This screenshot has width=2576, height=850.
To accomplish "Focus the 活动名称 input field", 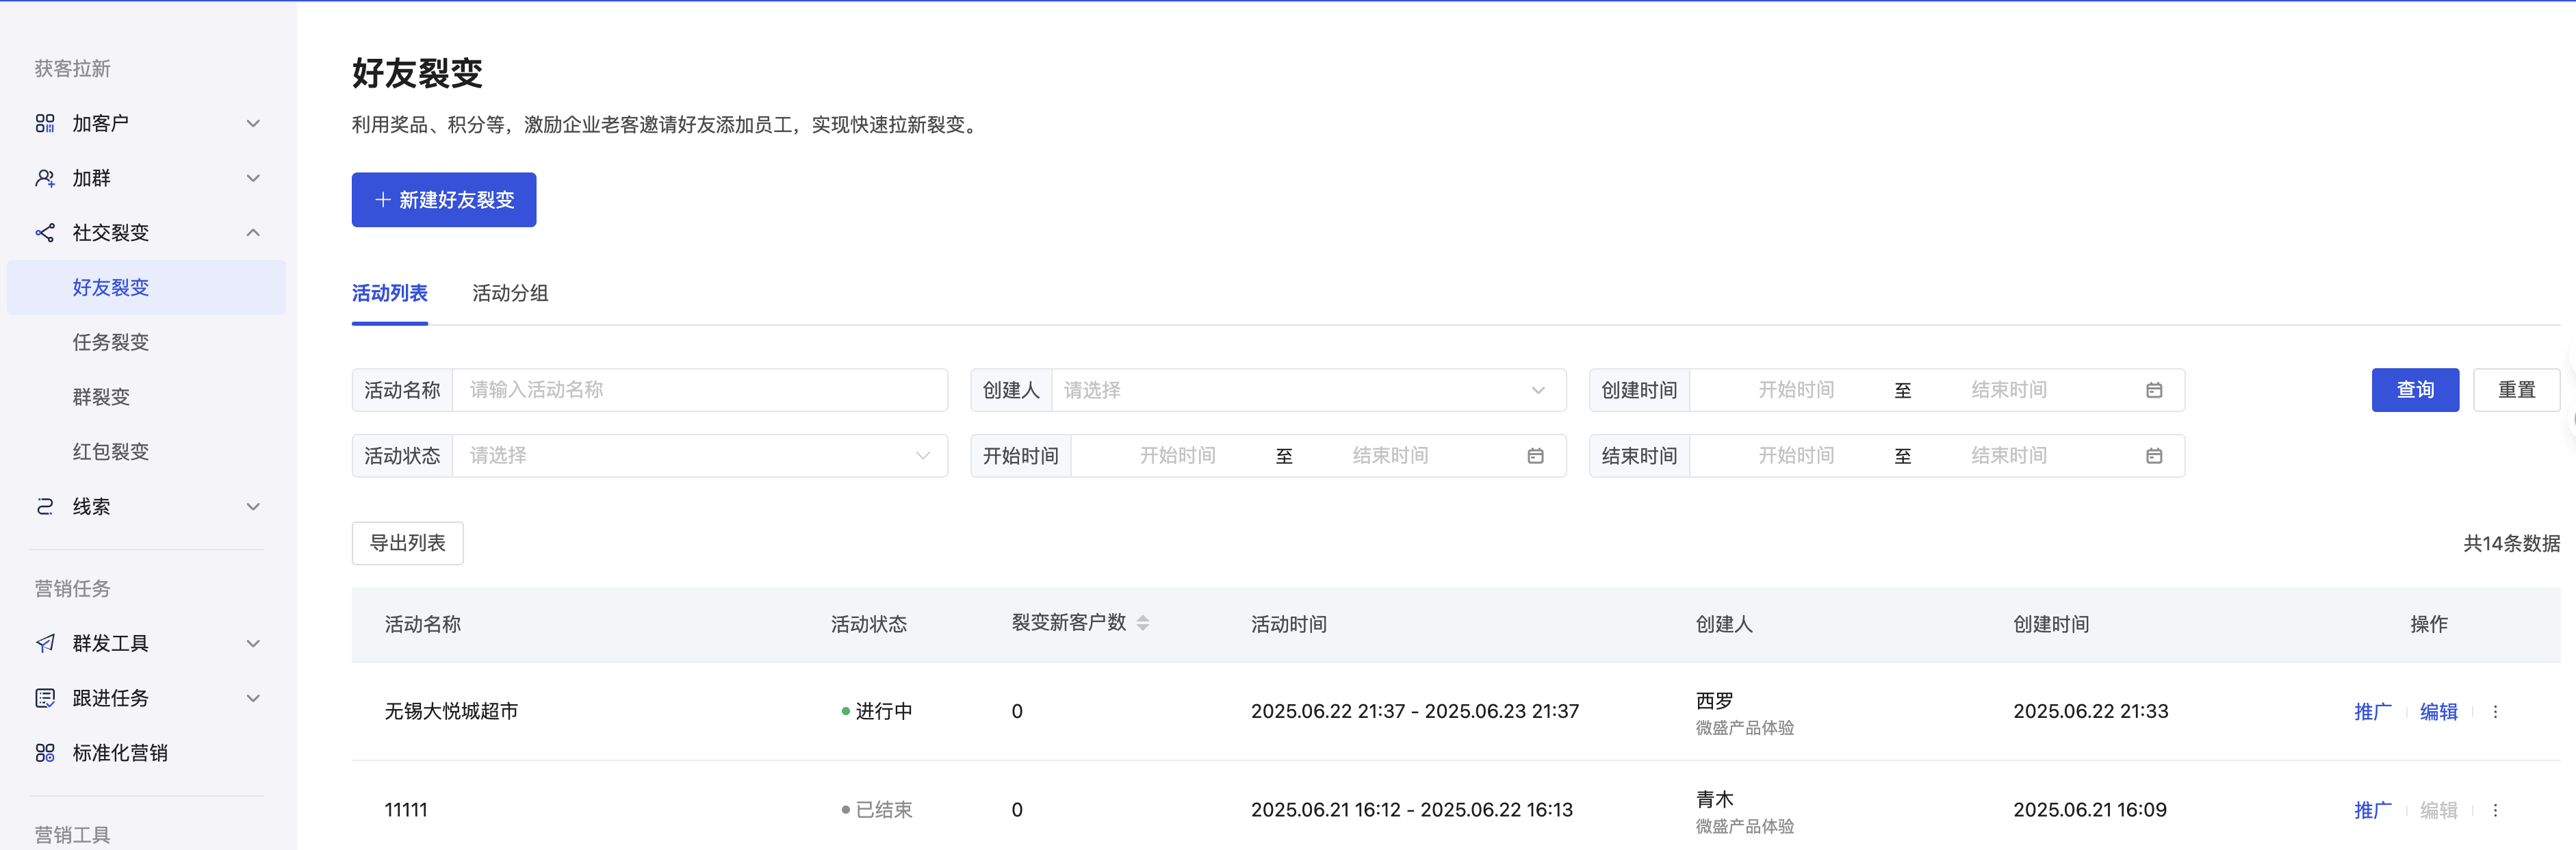I will coord(700,390).
